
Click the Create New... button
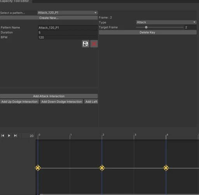pyautogui.click(x=49, y=18)
